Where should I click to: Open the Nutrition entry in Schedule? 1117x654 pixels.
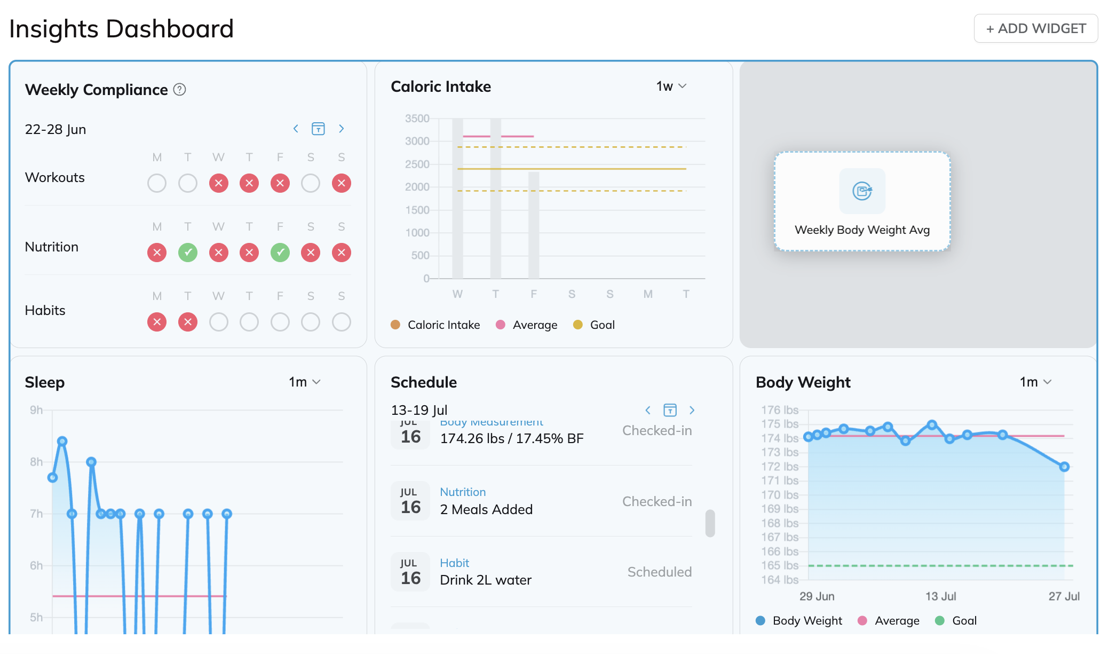(x=541, y=501)
